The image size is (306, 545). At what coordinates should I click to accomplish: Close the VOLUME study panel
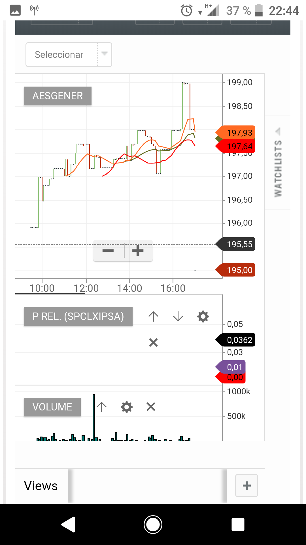click(x=151, y=407)
